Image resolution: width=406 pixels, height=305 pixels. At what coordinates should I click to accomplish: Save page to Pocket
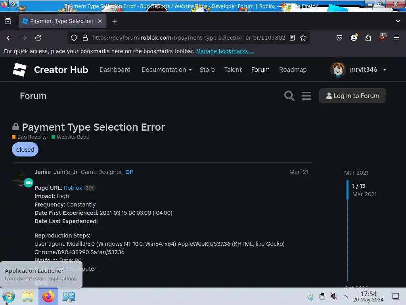(339, 38)
